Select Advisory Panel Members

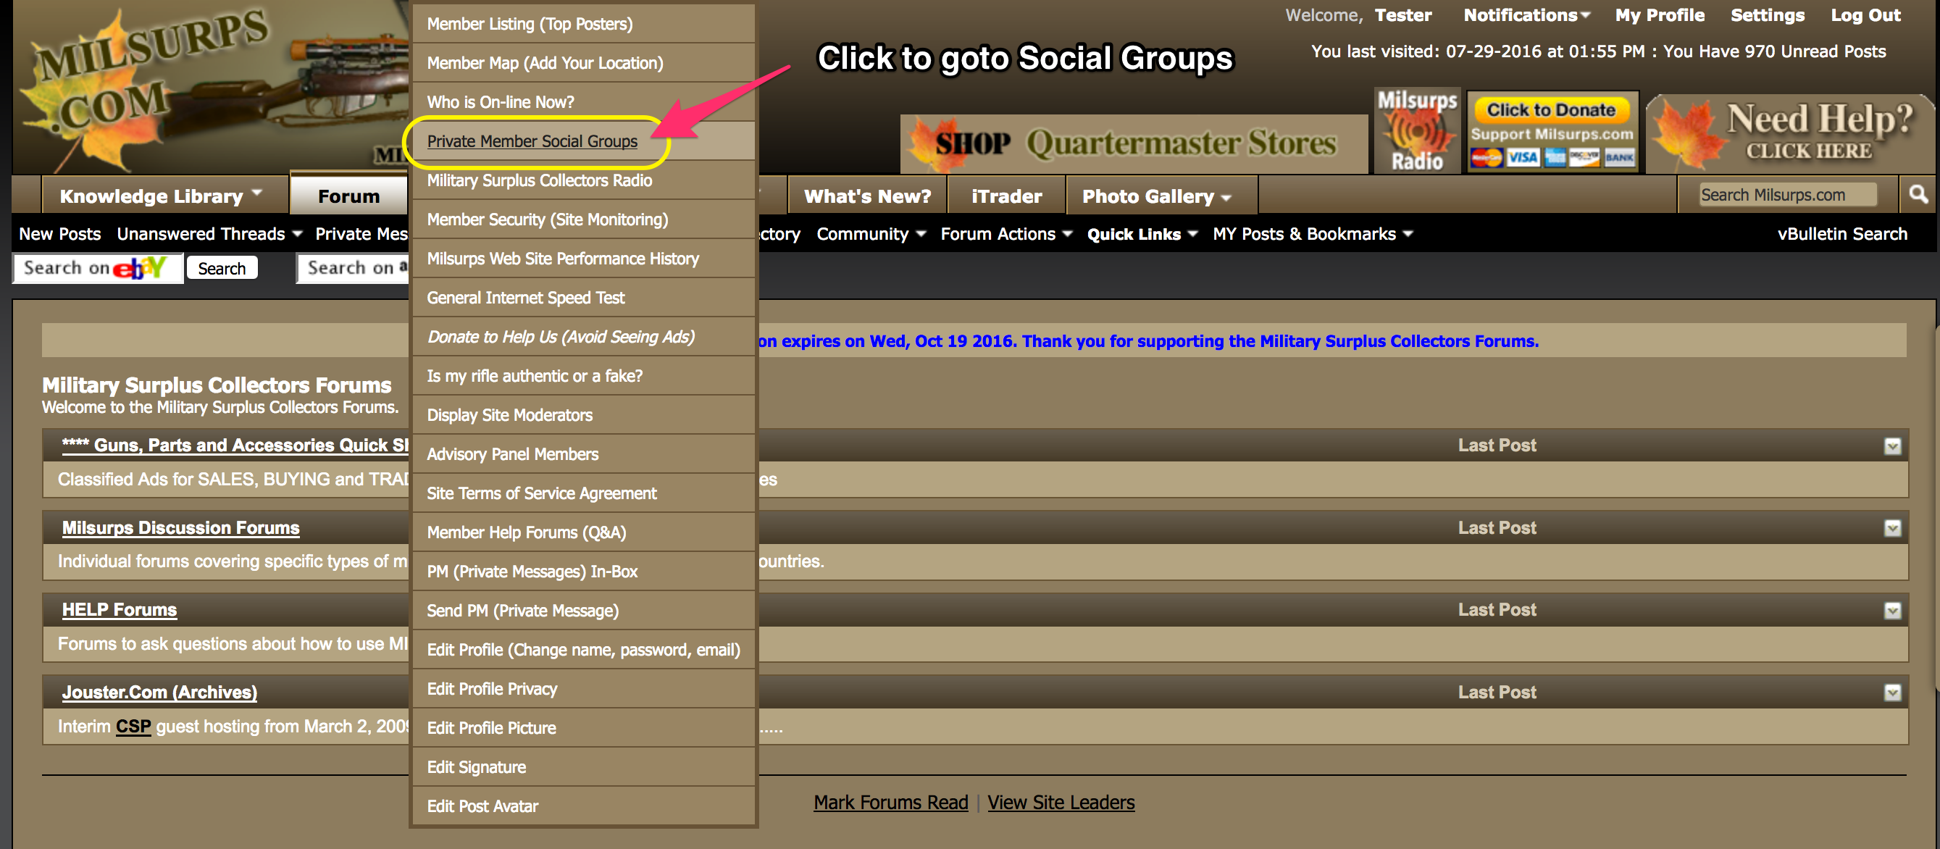(583, 454)
